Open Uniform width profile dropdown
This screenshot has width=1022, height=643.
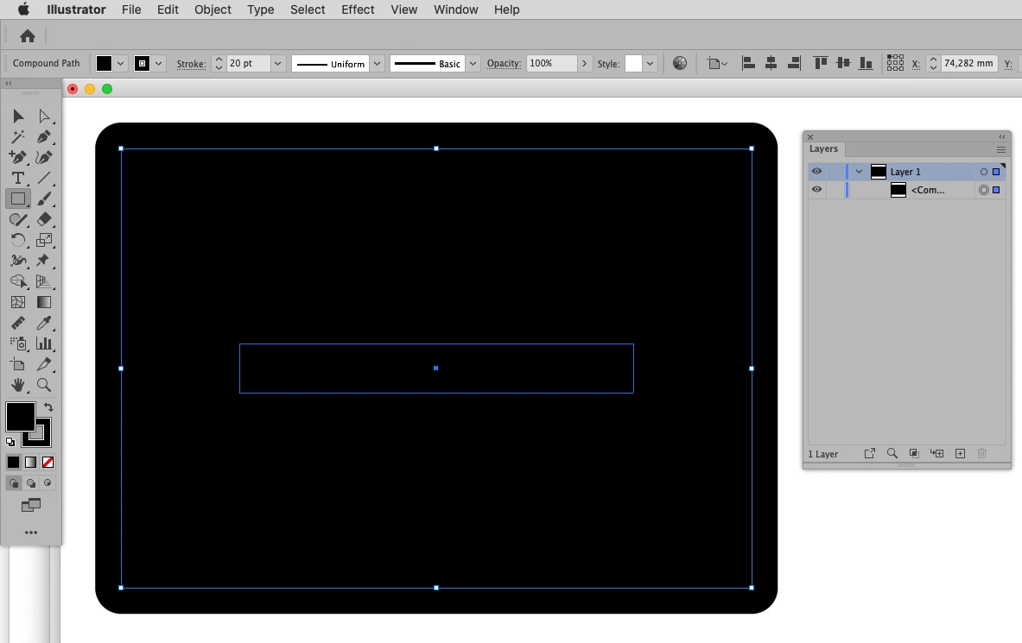(x=377, y=63)
